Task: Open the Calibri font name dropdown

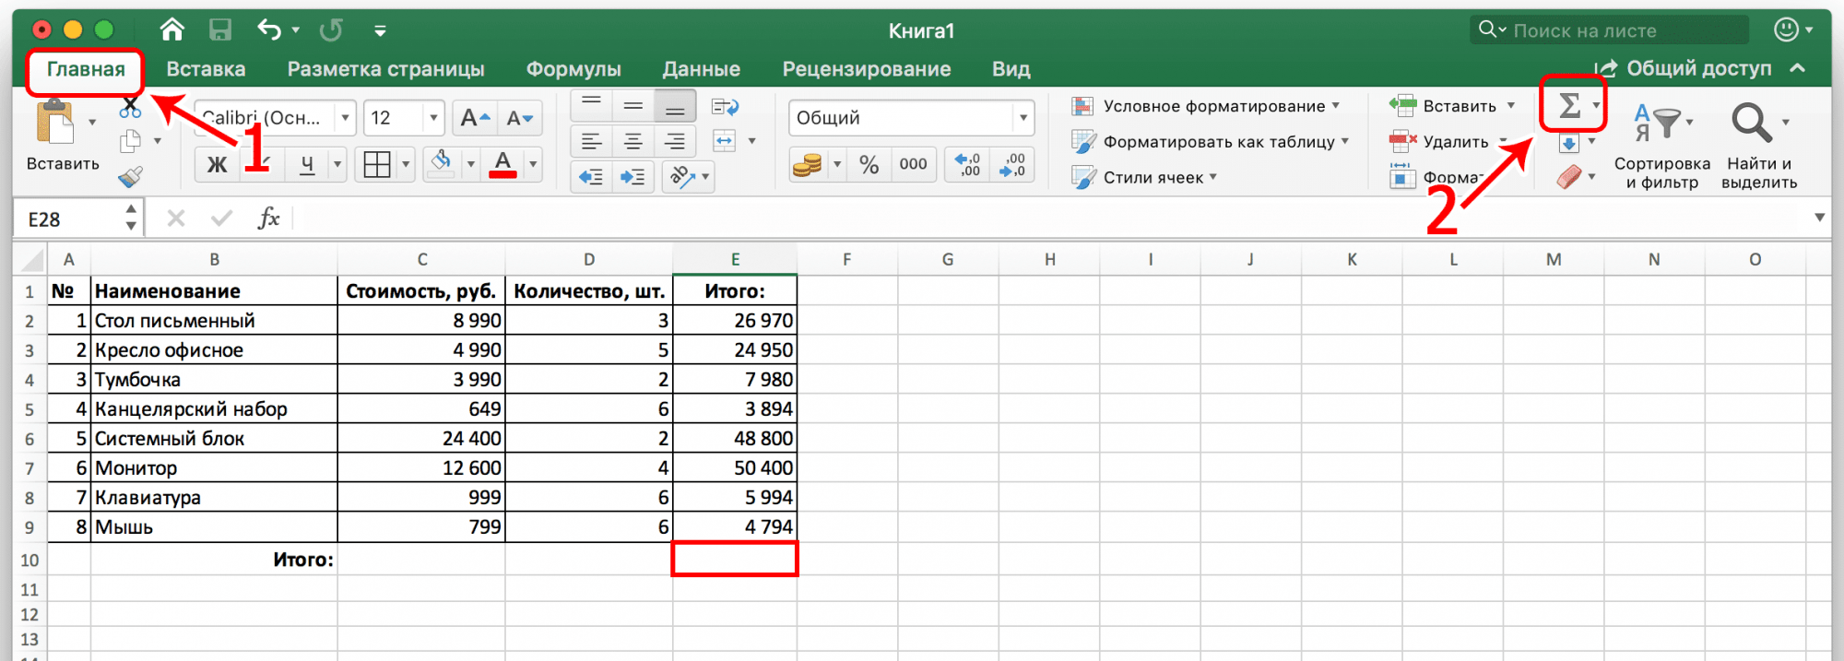Action: coord(345,118)
